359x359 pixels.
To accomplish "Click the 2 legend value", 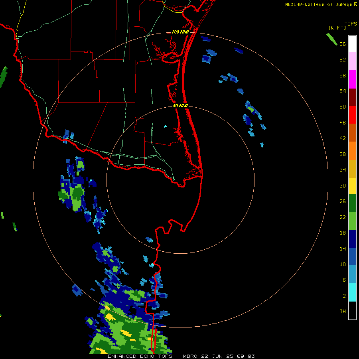I will coord(344,296).
